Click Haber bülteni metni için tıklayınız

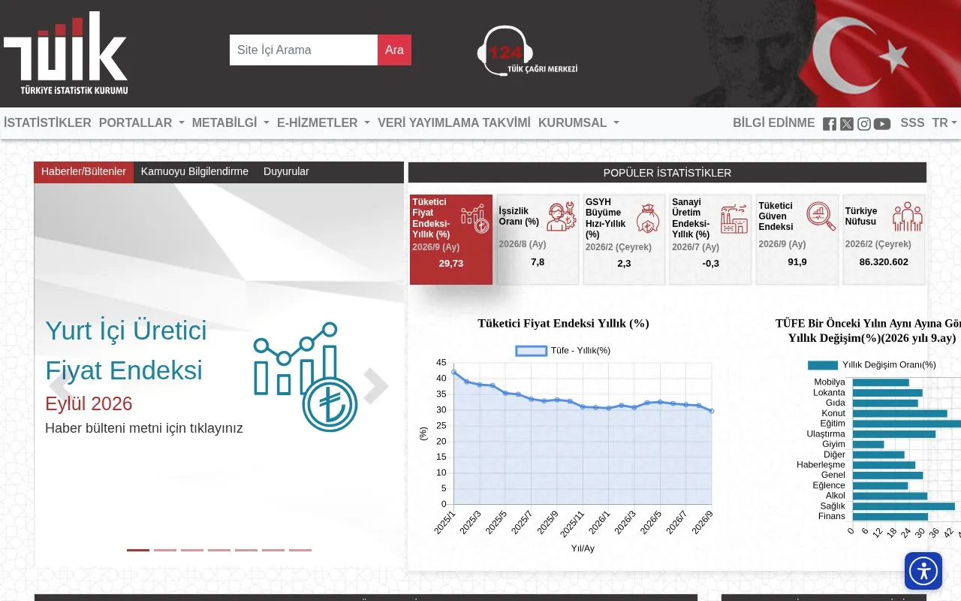pos(144,428)
